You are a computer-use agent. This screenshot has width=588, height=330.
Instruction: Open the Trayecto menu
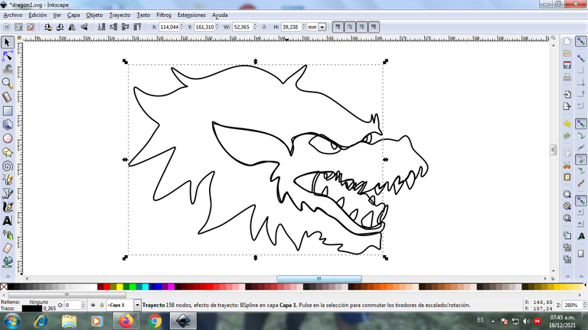pos(119,15)
